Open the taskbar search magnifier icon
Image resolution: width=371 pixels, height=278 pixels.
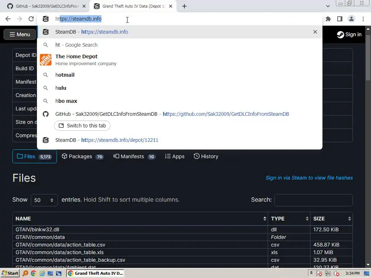(25, 273)
